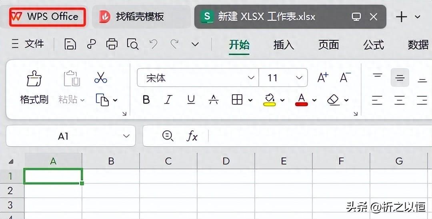432x219 pixels.
Task: Expand font color dropdown arrow
Action: point(314,100)
